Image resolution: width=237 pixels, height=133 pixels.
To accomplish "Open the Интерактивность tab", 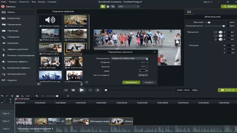I will pos(18,74).
